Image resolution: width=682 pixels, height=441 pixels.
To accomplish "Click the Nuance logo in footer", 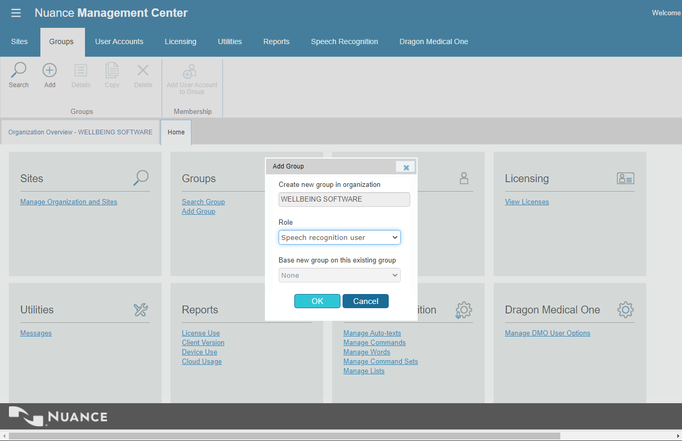I will (x=58, y=416).
